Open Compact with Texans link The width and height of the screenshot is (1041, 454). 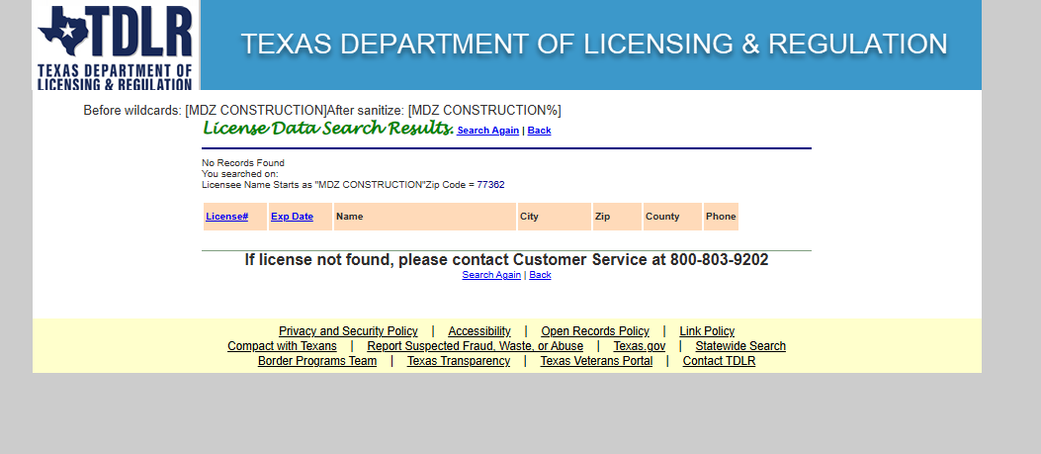coord(282,345)
